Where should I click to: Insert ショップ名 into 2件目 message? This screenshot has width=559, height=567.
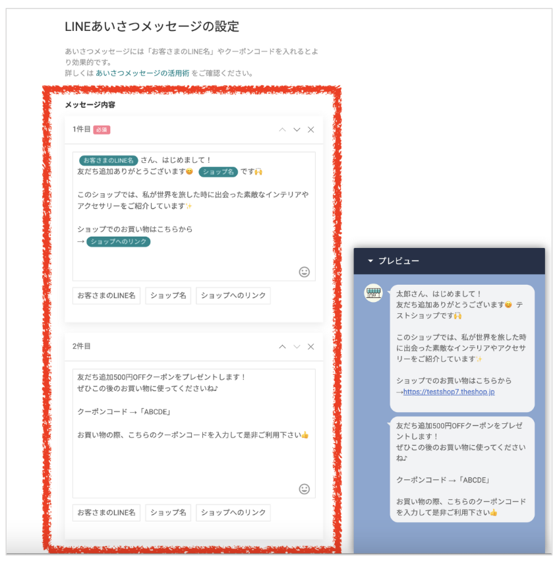click(168, 512)
